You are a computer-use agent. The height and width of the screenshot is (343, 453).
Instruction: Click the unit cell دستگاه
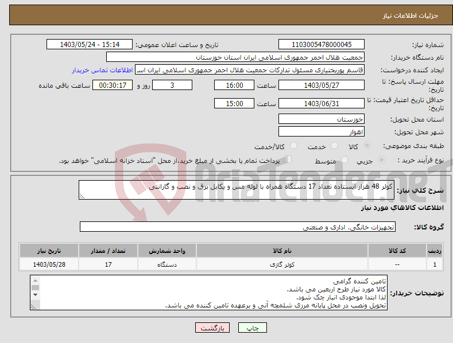[x=167, y=264]
